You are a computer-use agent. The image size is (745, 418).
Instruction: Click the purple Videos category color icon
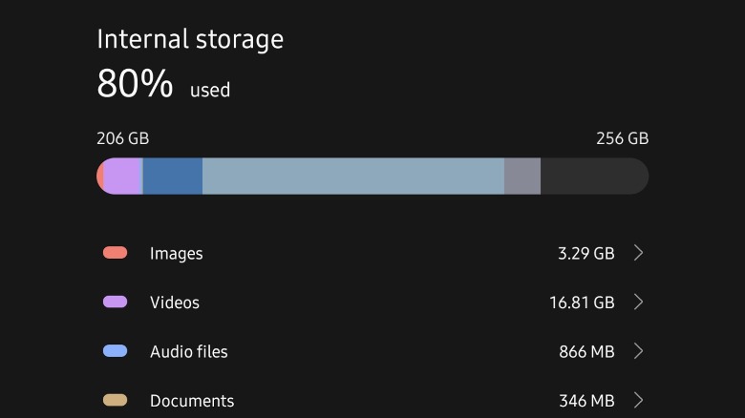point(115,302)
